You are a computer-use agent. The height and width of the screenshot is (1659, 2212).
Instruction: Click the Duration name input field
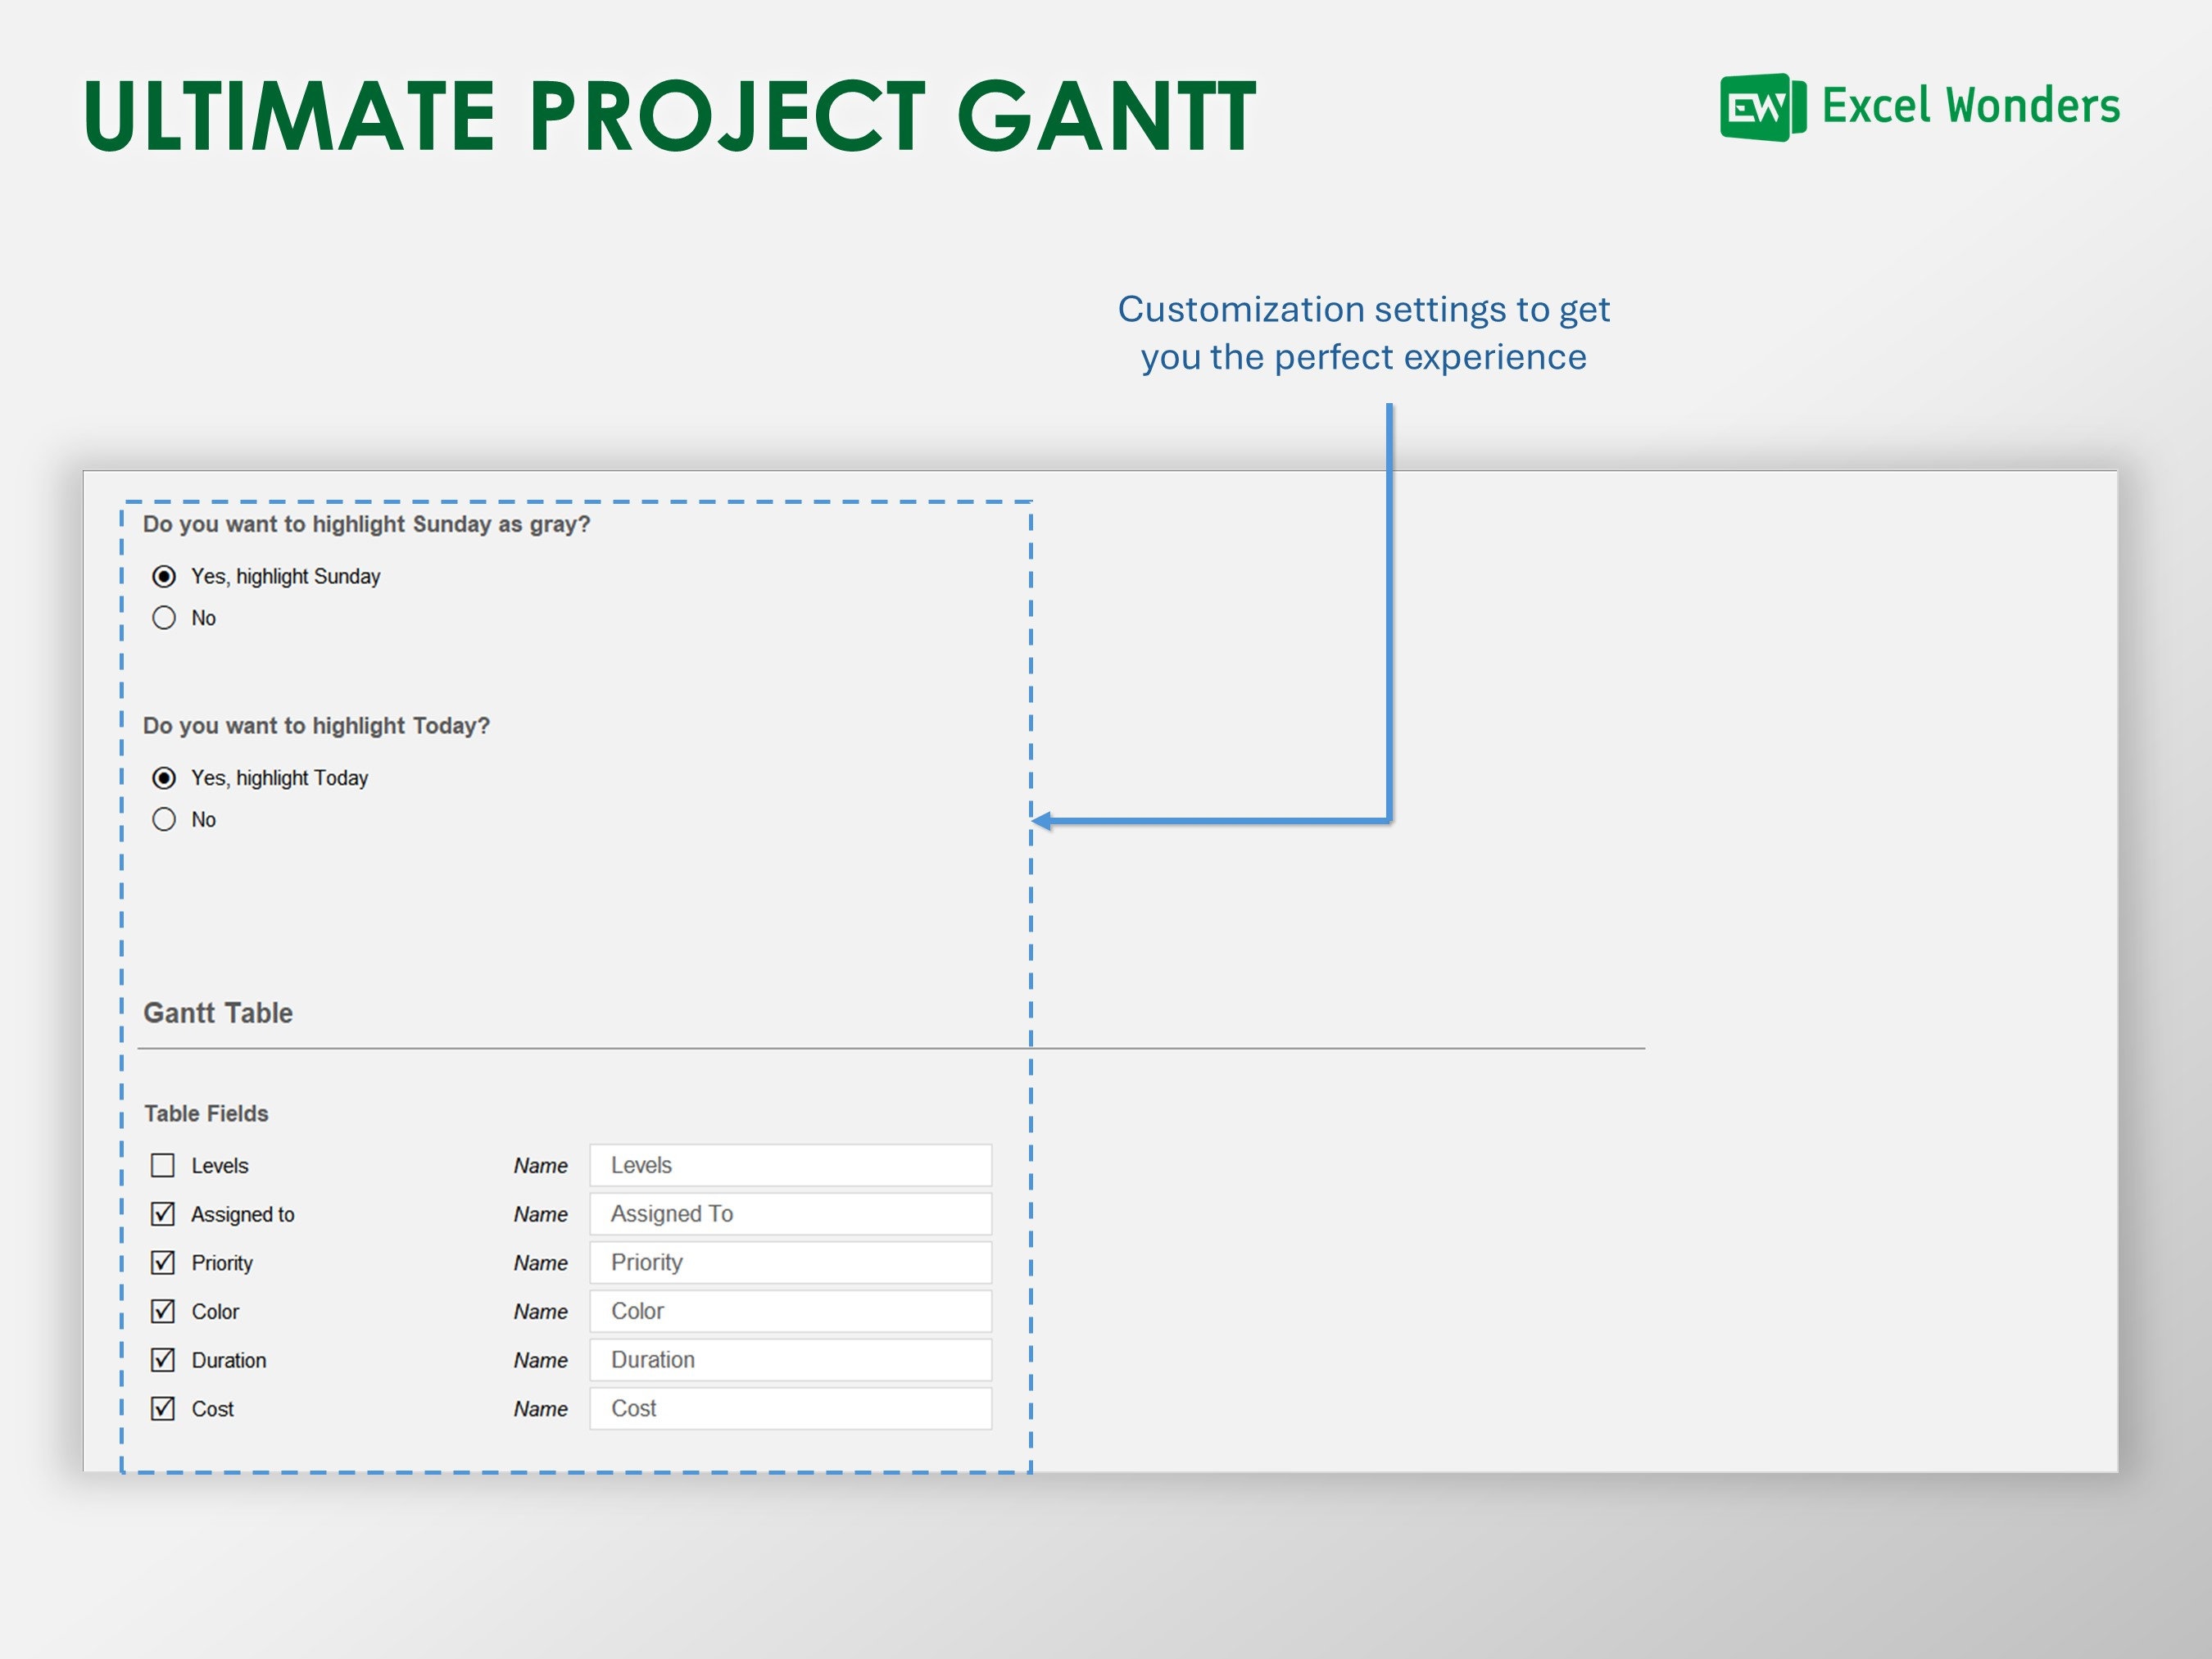pyautogui.click(x=789, y=1360)
